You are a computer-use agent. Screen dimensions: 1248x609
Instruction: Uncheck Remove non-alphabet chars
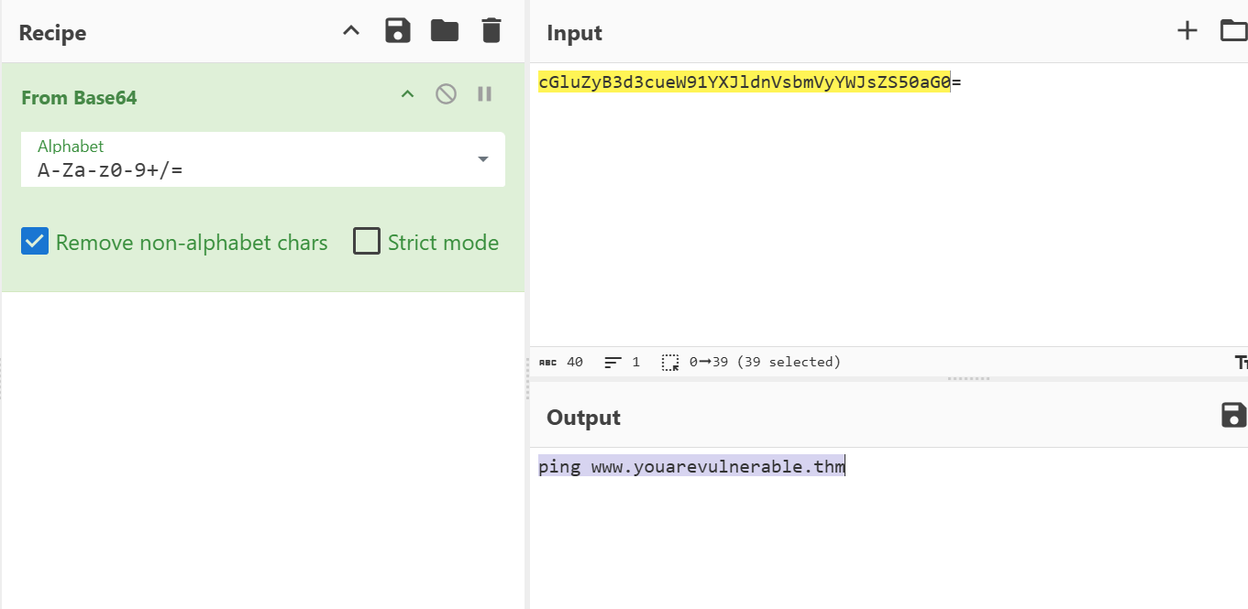tap(35, 242)
